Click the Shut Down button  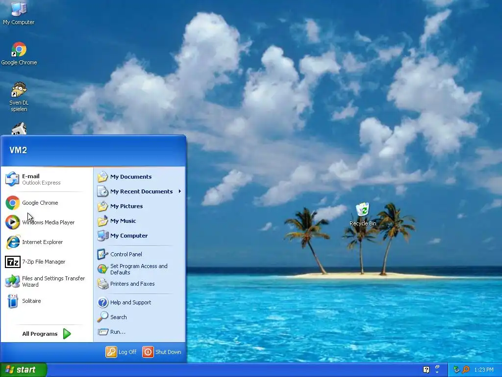coord(162,351)
